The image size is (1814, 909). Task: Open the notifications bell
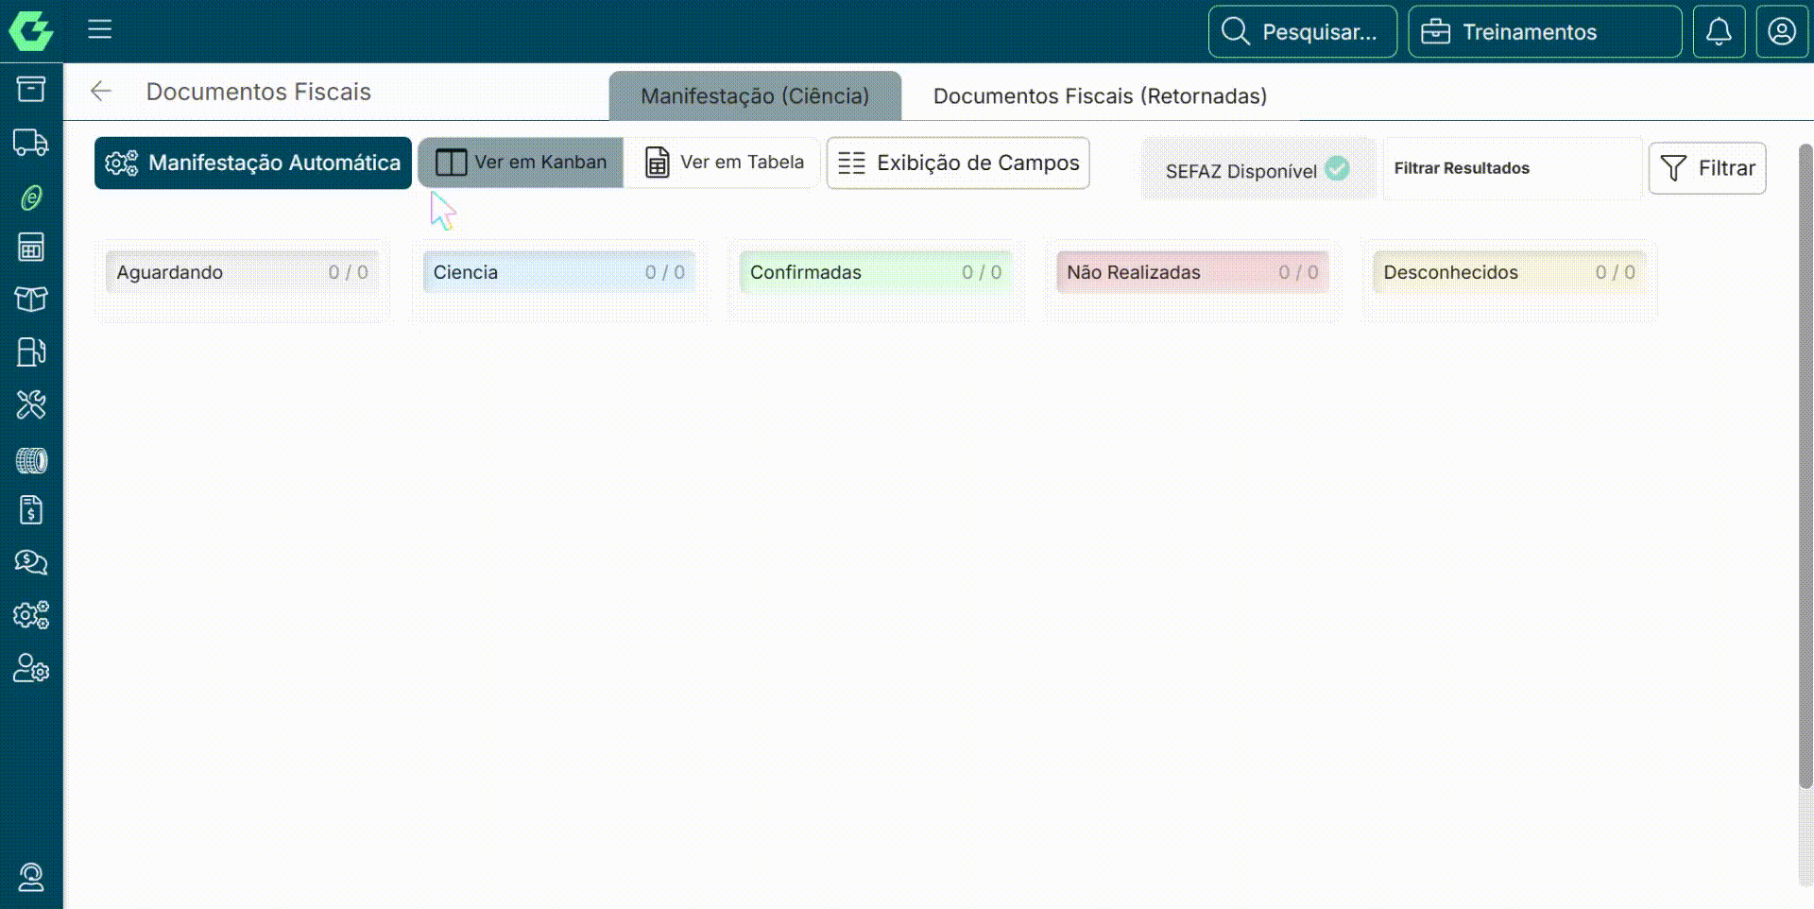click(x=1719, y=32)
